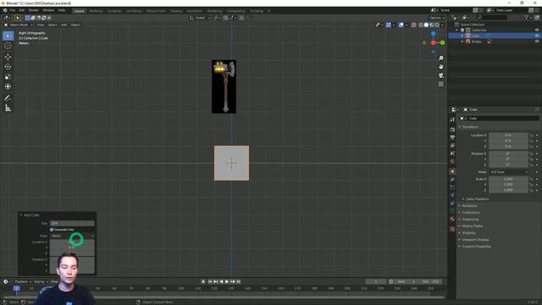This screenshot has height=305, width=542.
Task: Open the Material properties tab icon
Action: pos(452,219)
